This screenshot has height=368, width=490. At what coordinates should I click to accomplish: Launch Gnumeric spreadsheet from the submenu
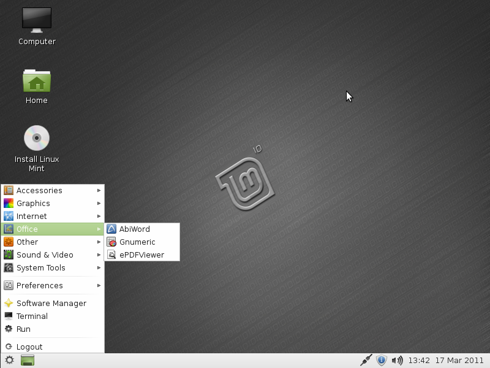(x=137, y=242)
